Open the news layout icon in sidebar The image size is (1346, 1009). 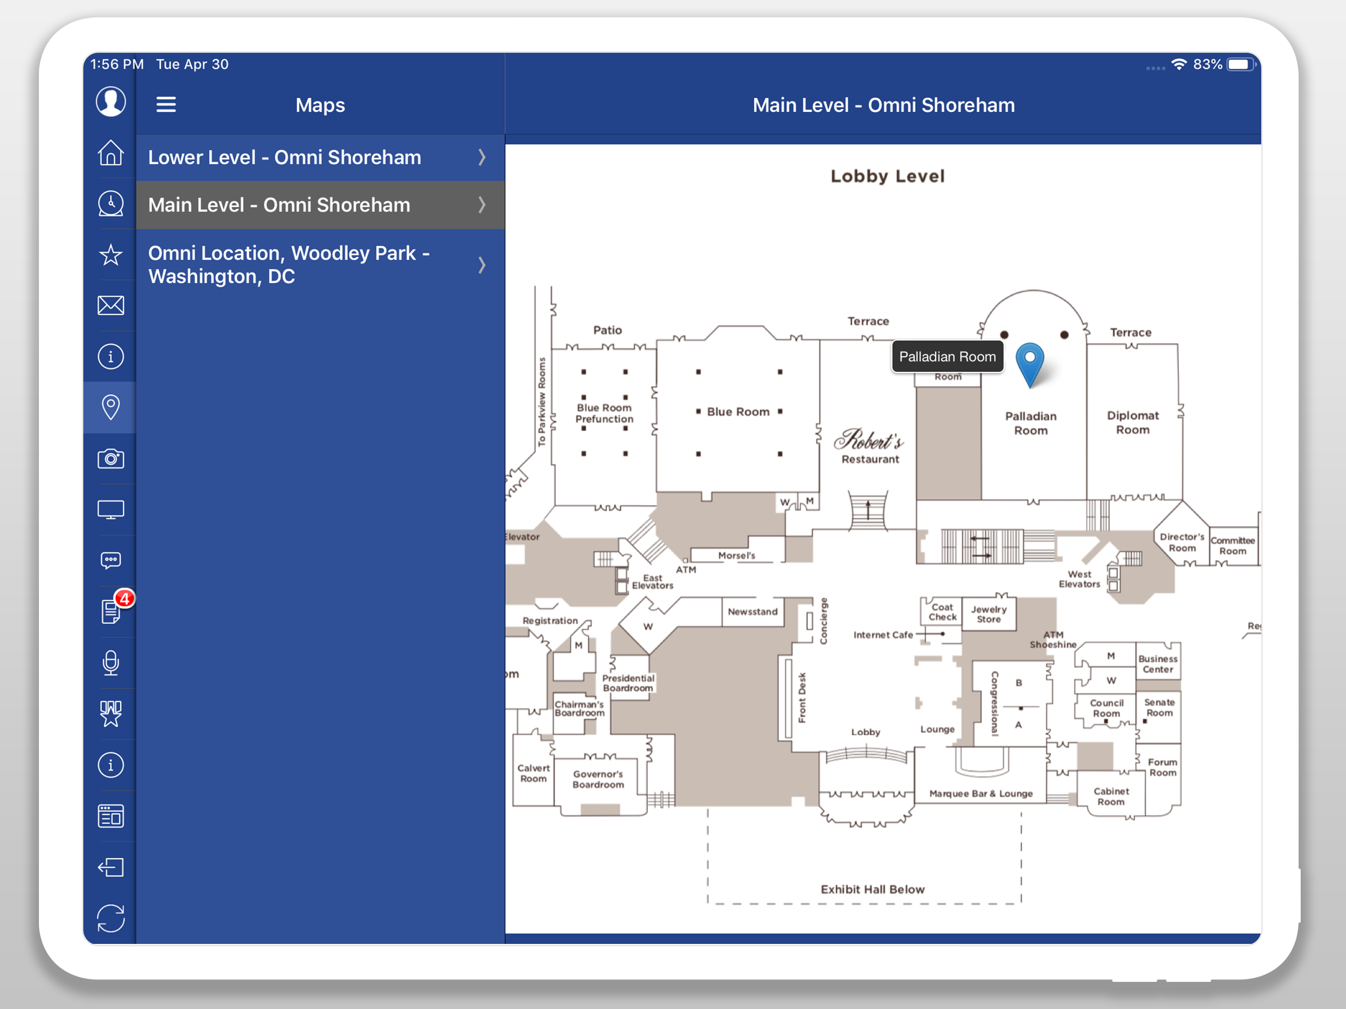pyautogui.click(x=111, y=815)
